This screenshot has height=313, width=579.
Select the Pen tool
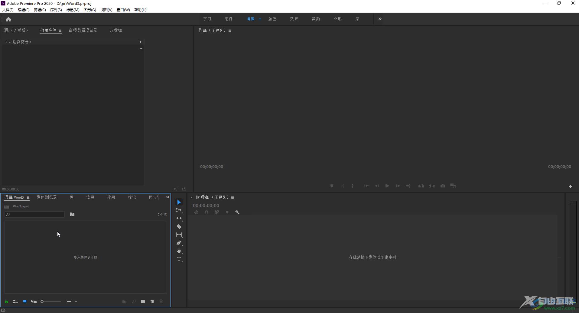click(179, 243)
